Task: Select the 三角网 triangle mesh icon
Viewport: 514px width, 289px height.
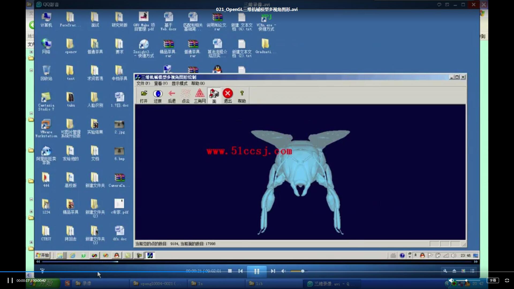Action: coord(200,96)
